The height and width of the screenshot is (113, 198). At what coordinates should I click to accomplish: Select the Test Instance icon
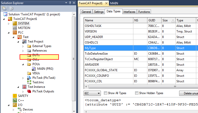(24, 87)
